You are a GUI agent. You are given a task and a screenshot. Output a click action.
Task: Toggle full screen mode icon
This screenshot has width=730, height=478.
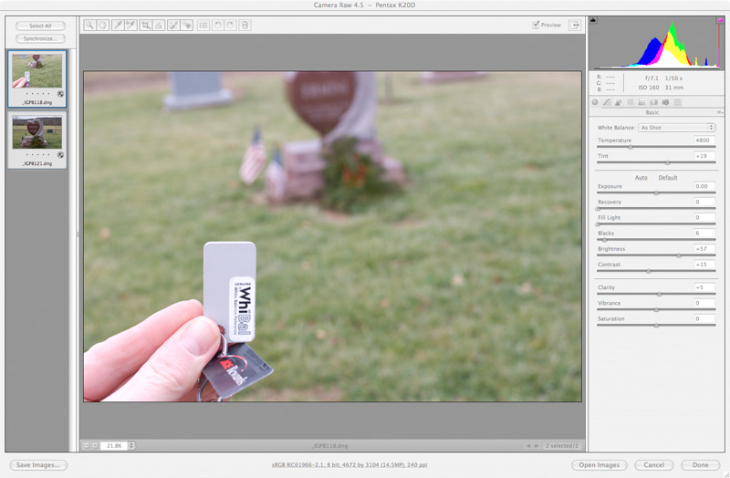575,26
